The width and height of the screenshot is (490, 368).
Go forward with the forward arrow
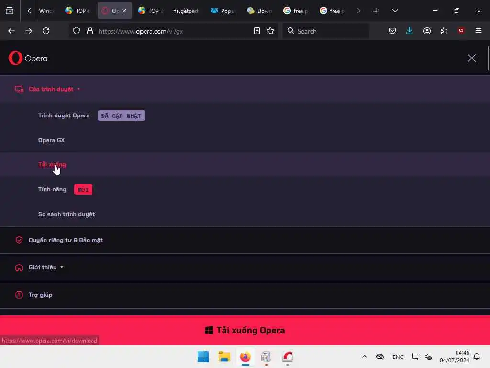tap(28, 31)
